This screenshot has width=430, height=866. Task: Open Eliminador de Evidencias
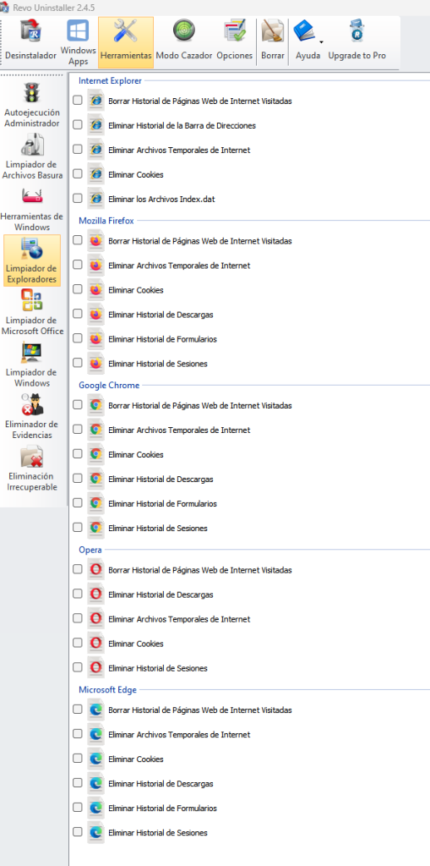31,416
